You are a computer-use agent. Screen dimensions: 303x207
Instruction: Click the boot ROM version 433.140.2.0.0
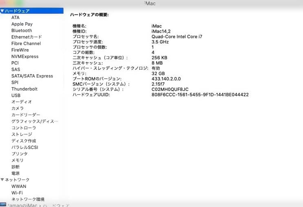click(x=166, y=79)
